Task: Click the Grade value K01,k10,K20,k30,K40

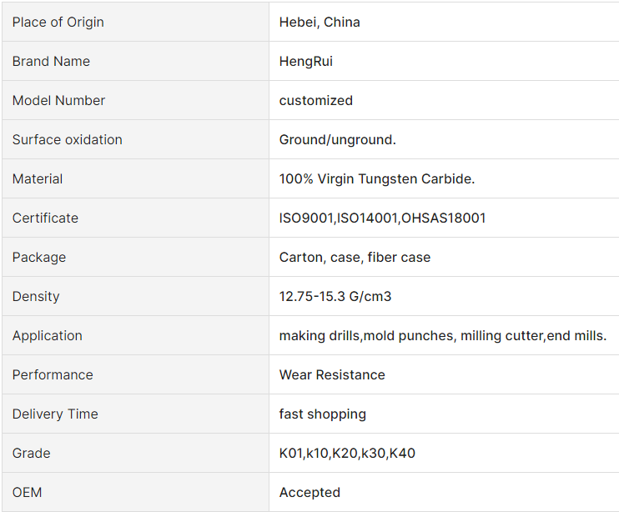Action: click(x=347, y=454)
